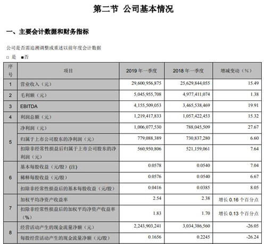The width and height of the screenshot is (266, 244).
Task: Click the 项目 column header
Action: pos(68,71)
